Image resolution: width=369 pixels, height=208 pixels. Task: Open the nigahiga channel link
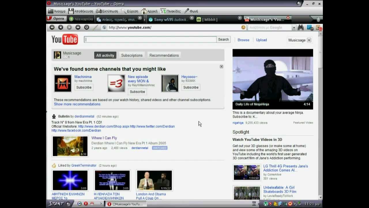238,123
